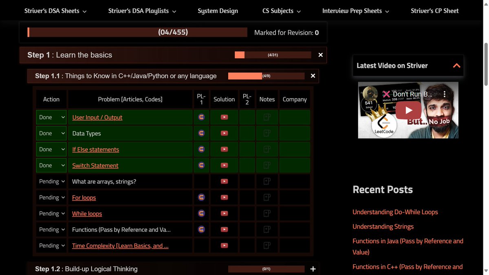The height and width of the screenshot is (275, 489).
Task: Open Understanding Strings recent post
Action: [383, 227]
